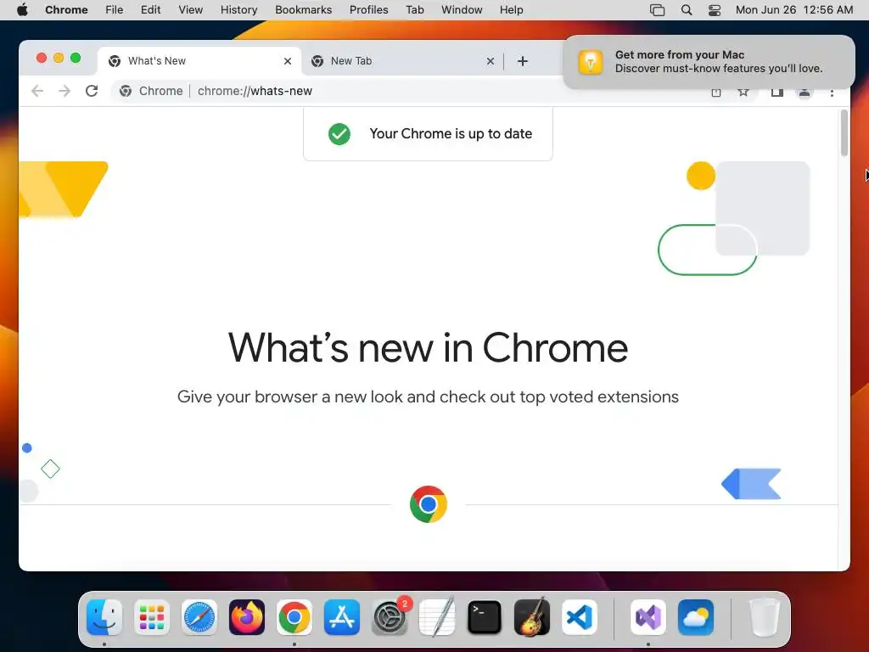The width and height of the screenshot is (869, 652).
Task: Open the Trash in the dock
Action: tap(765, 617)
